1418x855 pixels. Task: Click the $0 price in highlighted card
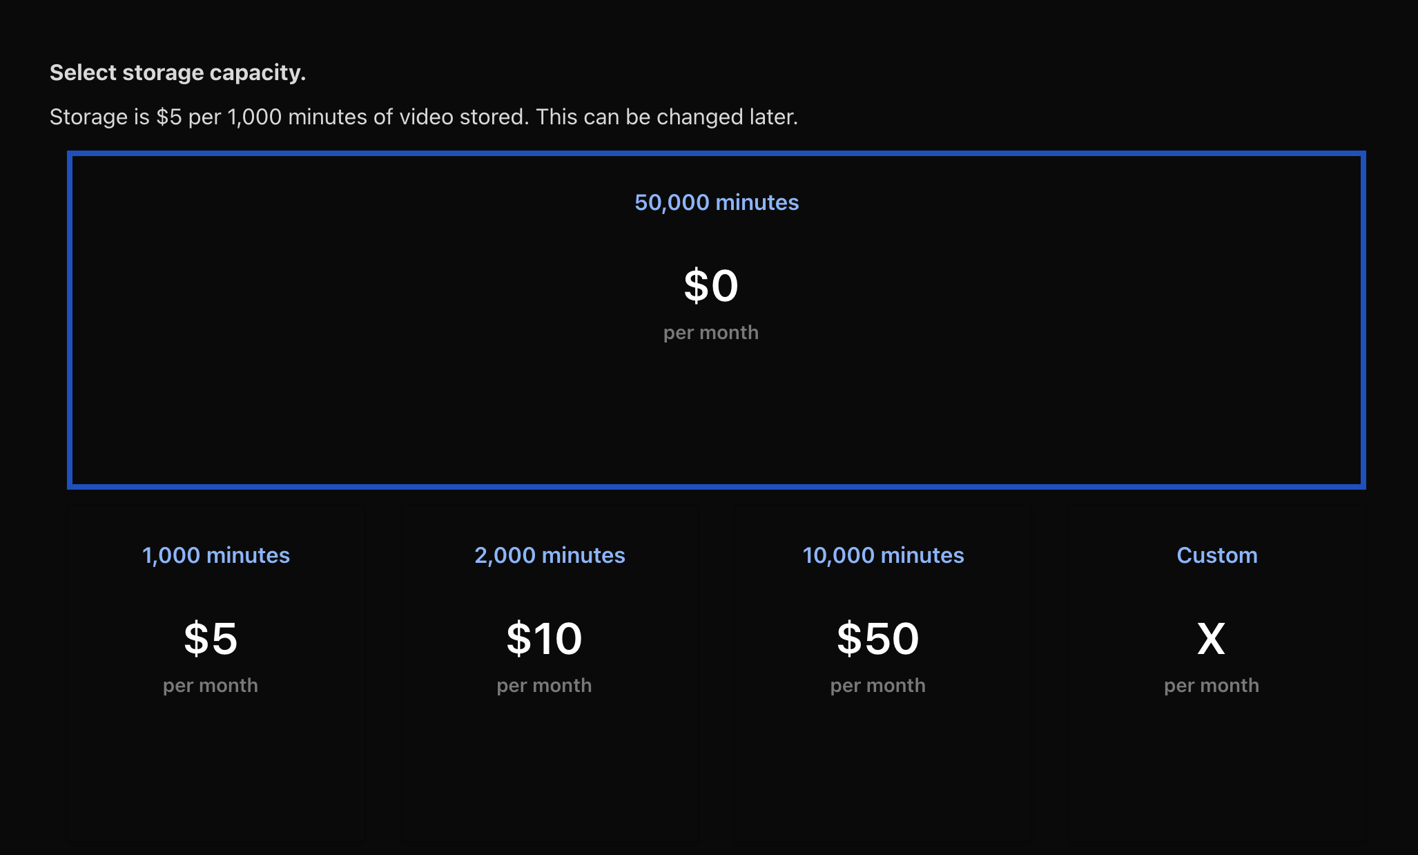tap(711, 286)
